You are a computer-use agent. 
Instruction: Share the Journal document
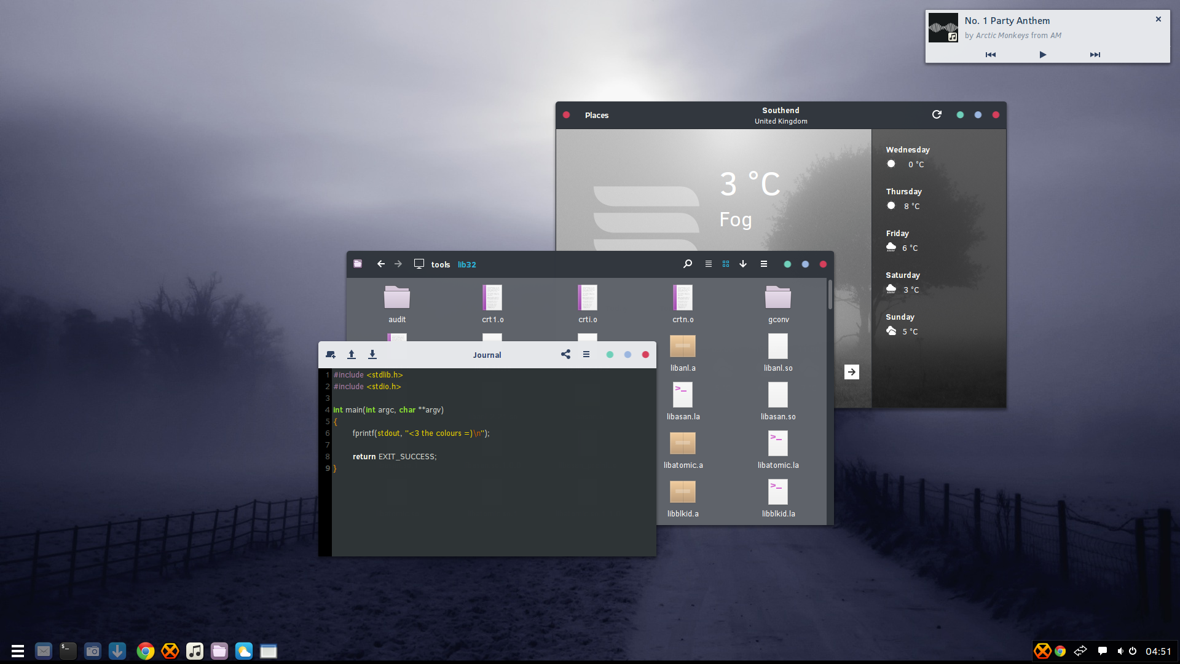point(565,355)
